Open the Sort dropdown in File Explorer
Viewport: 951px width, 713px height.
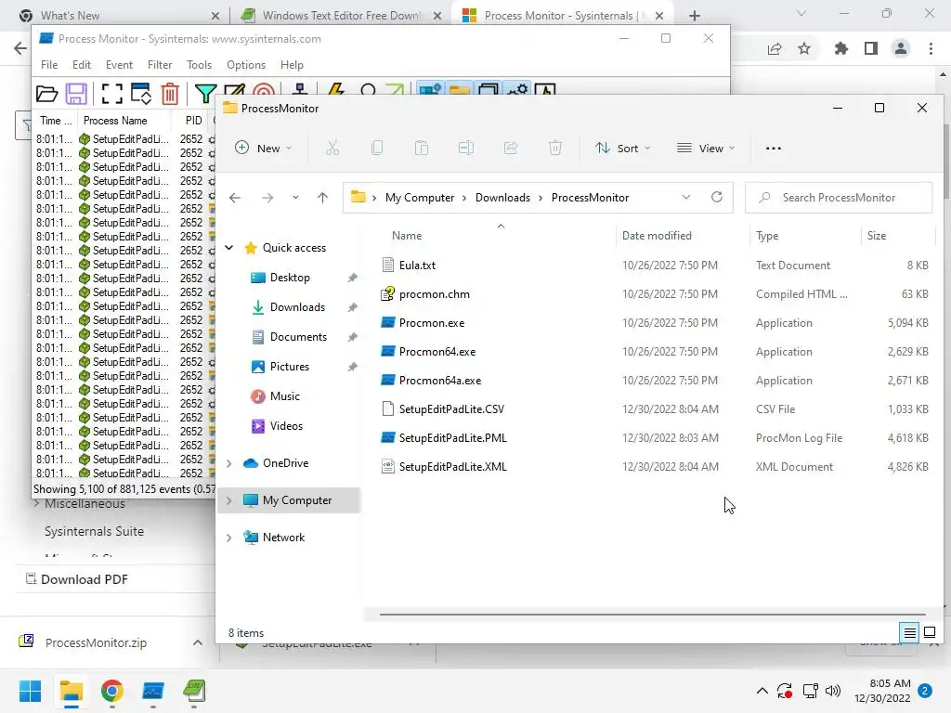pos(622,148)
